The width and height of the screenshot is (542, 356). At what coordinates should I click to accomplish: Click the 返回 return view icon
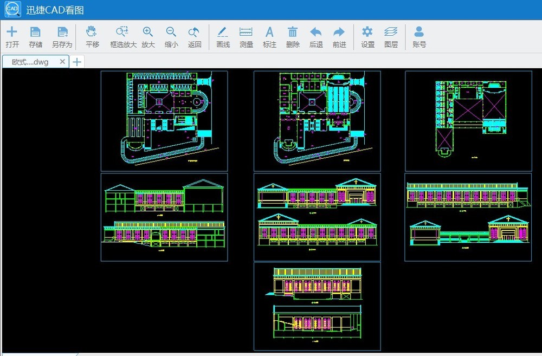pyautogui.click(x=194, y=37)
